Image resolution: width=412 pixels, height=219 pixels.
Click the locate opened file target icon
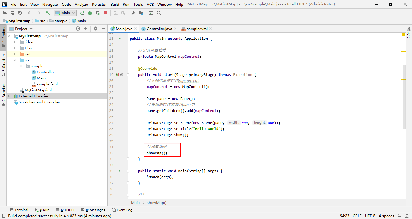tap(78, 29)
